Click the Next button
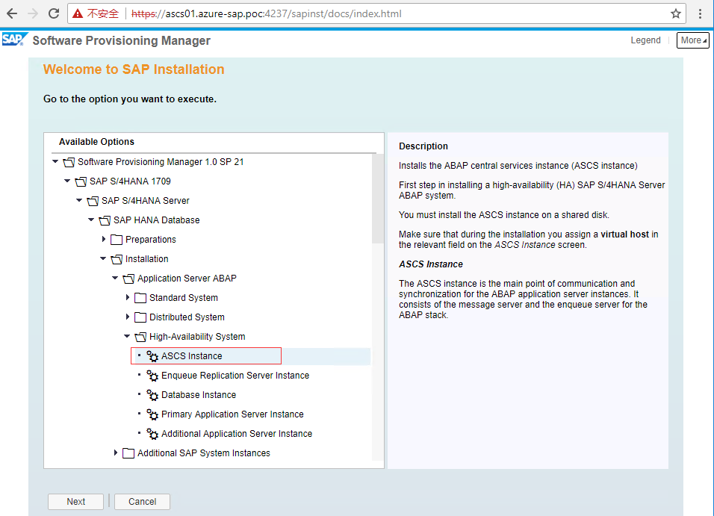Viewport: 714px width, 516px height. pos(75,501)
